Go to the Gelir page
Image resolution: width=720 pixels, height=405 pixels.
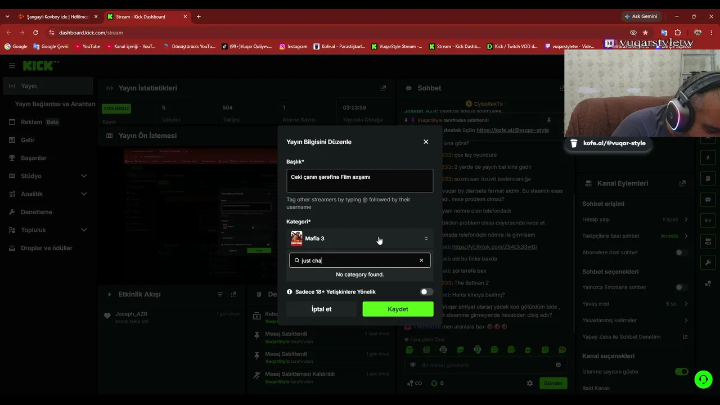[48, 140]
